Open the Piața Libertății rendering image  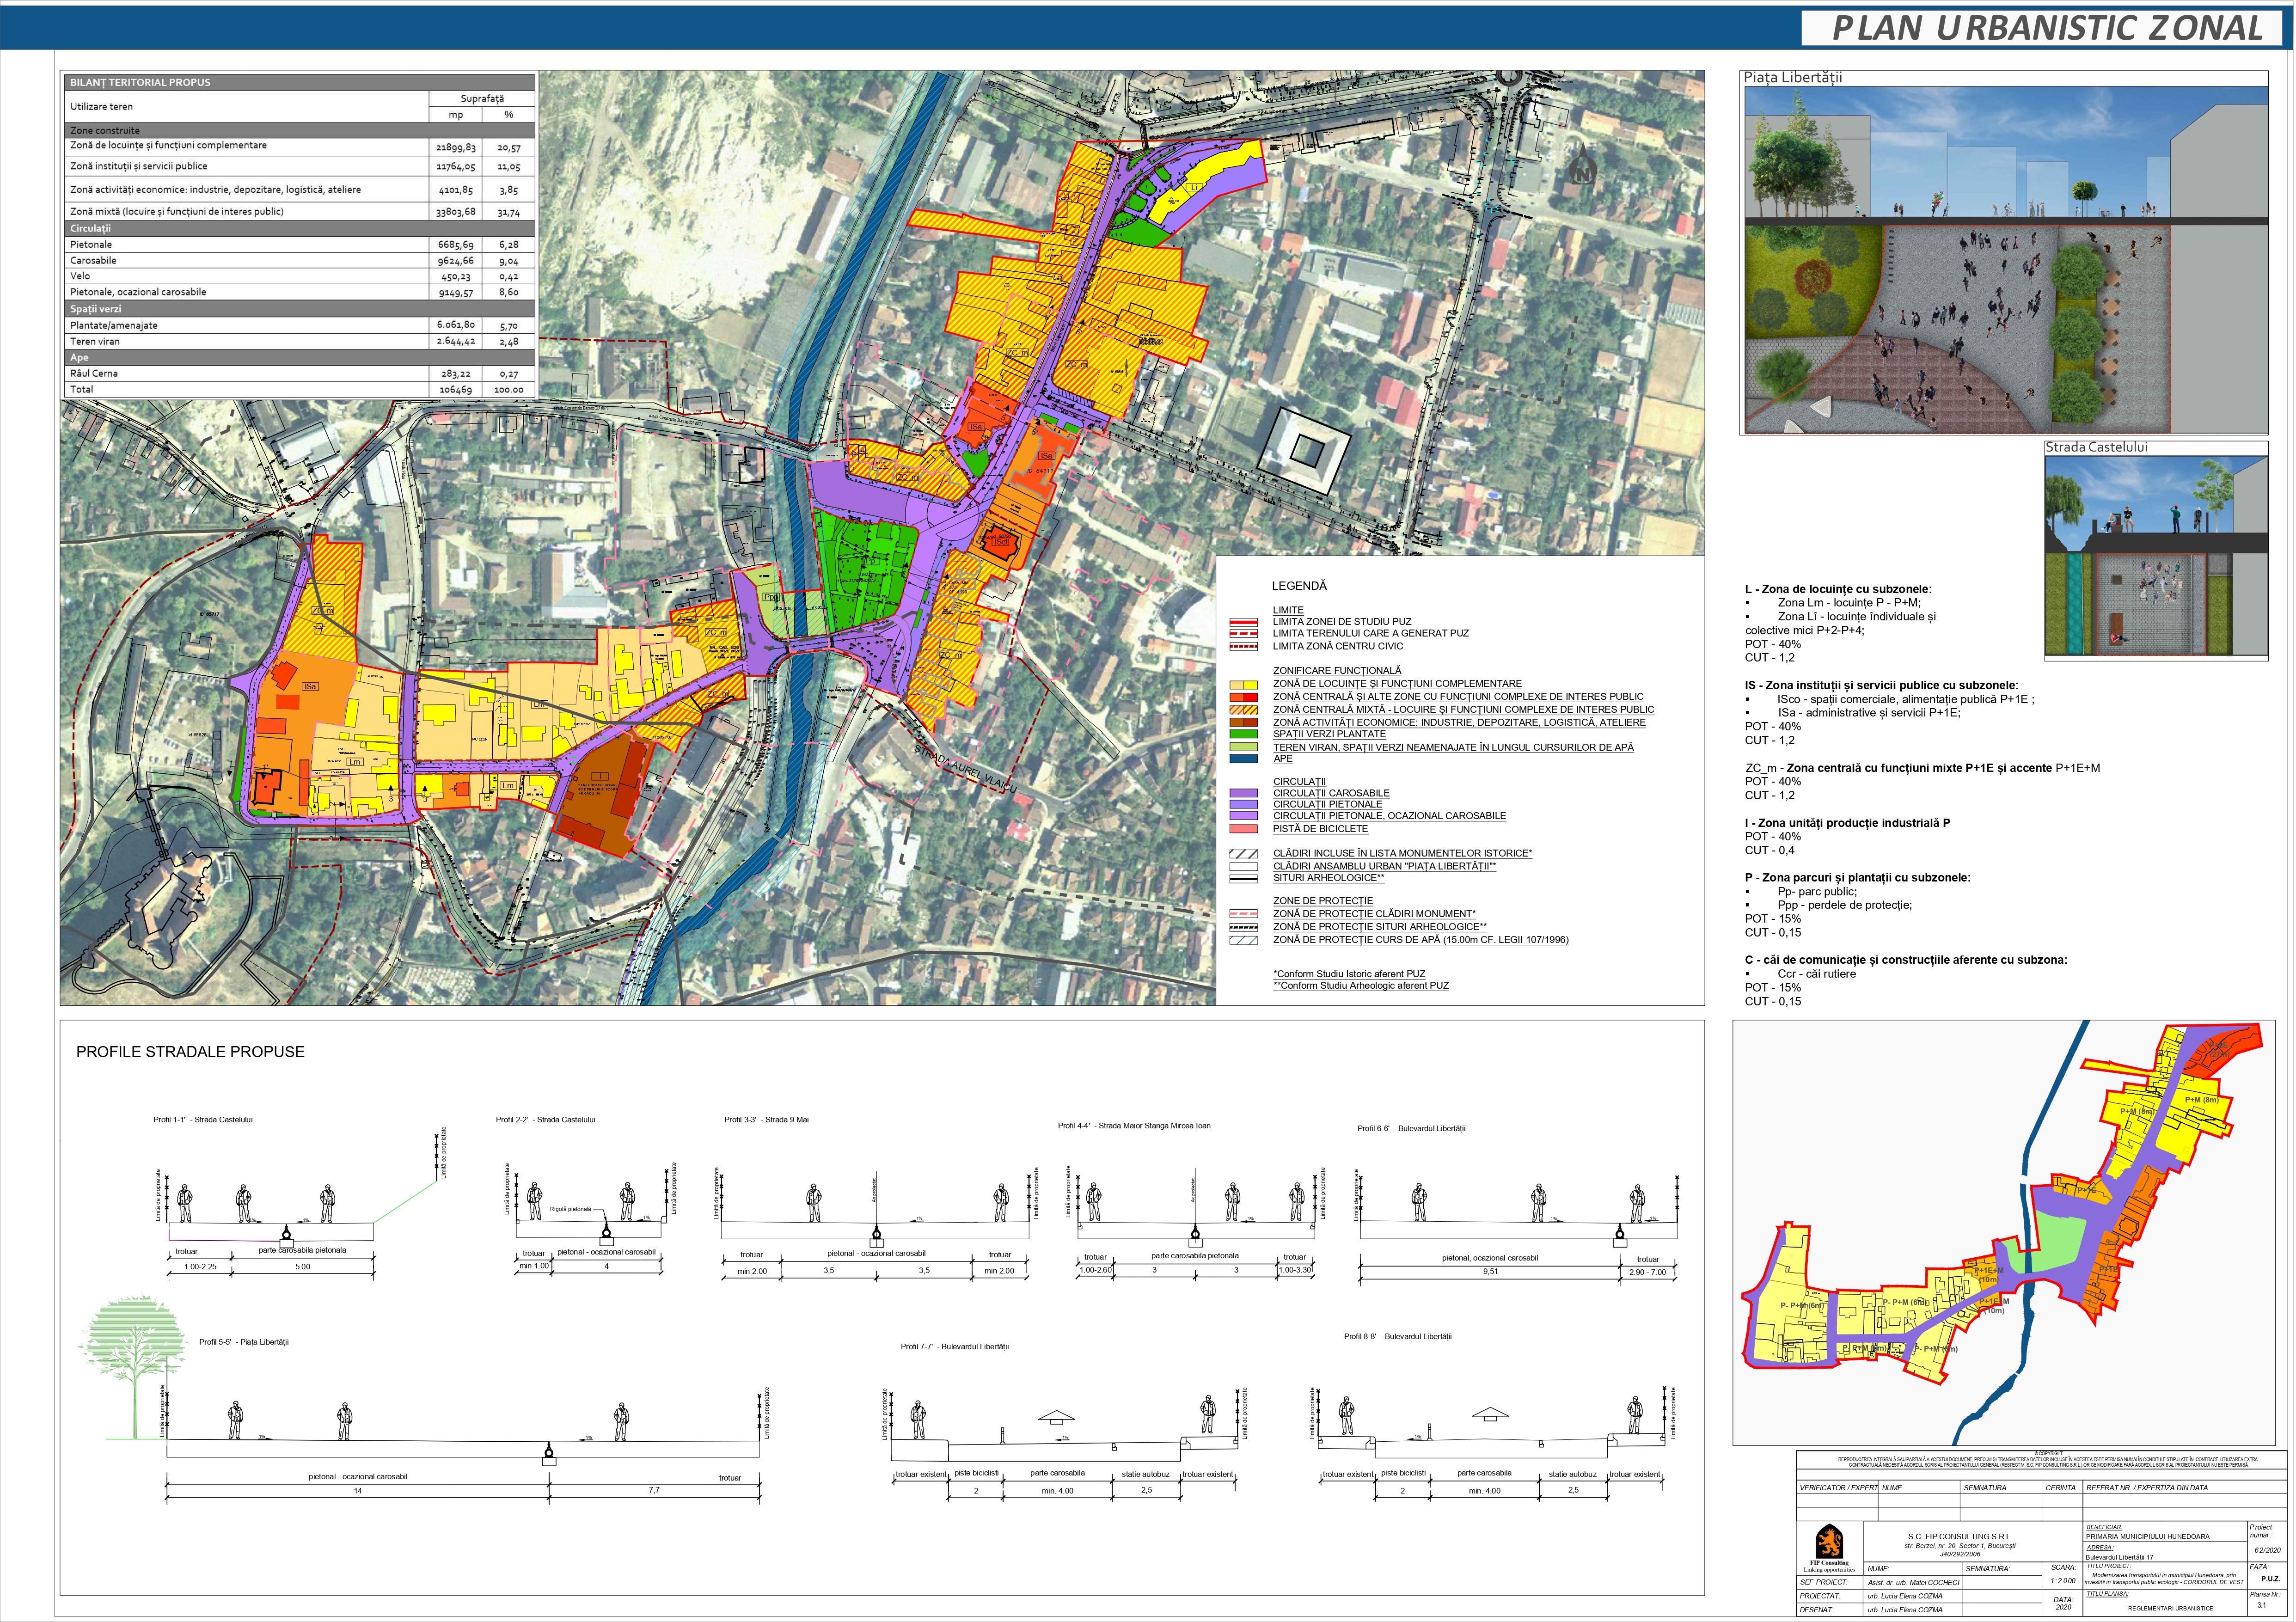2006,260
